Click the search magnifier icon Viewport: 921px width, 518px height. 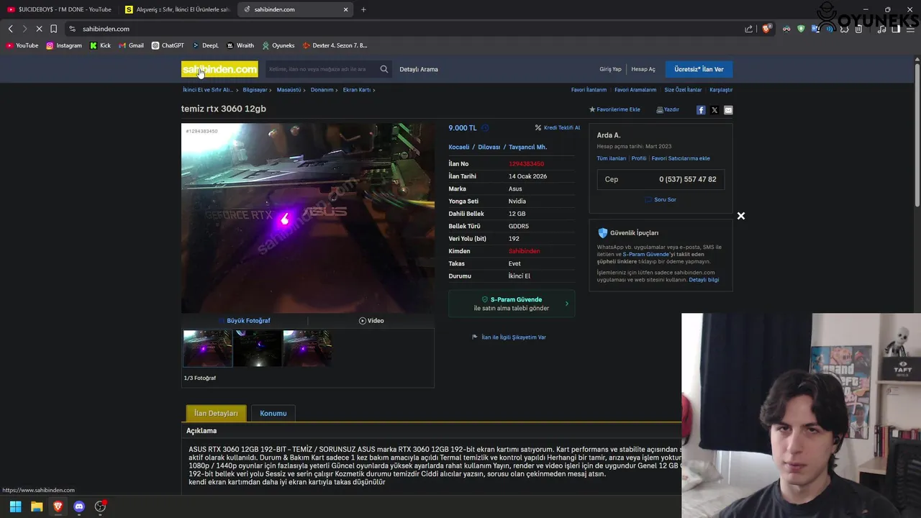tap(384, 69)
